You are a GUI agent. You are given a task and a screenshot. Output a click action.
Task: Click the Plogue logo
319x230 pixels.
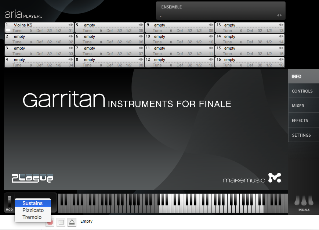point(33,178)
